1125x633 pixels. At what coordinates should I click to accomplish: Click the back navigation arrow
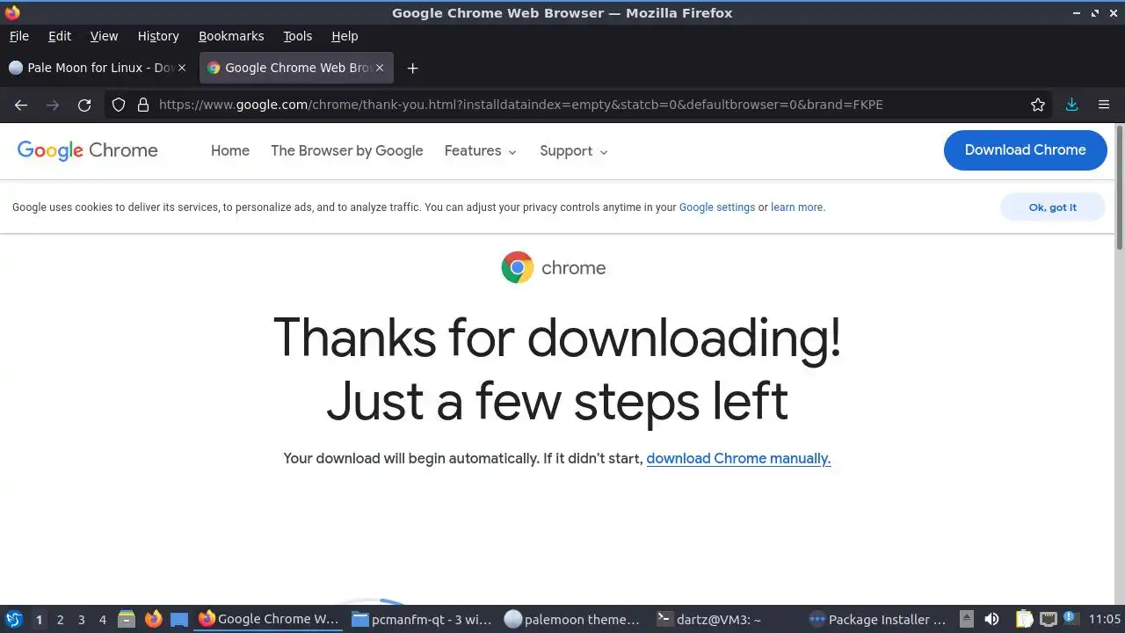click(x=21, y=105)
